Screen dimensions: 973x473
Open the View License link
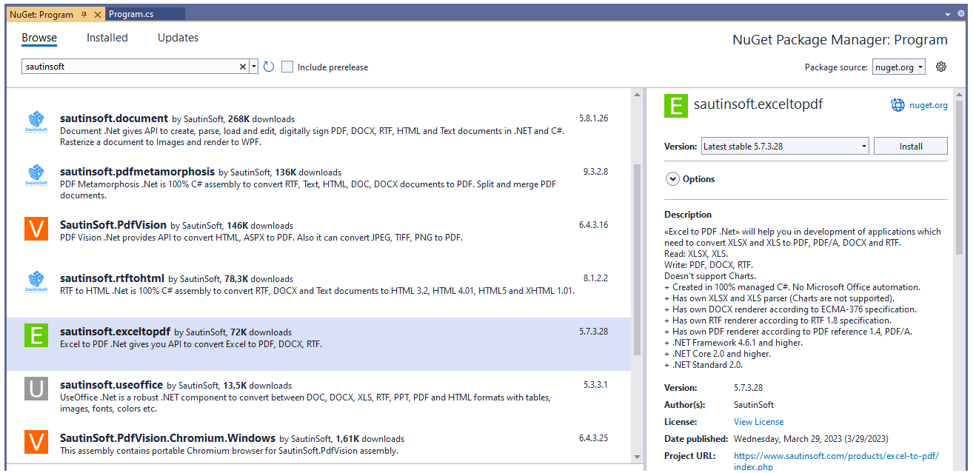758,421
